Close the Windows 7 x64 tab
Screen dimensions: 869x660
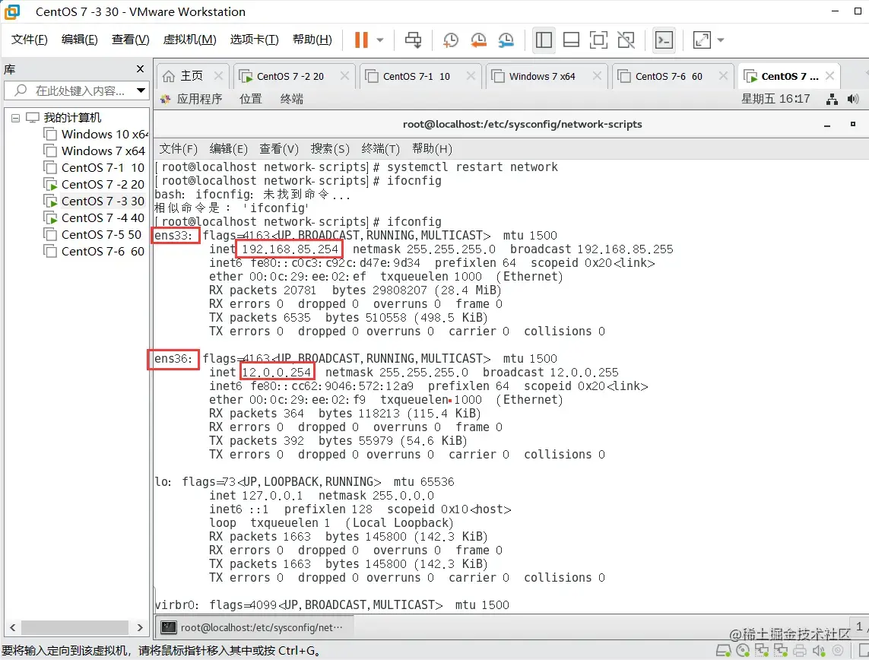point(597,76)
